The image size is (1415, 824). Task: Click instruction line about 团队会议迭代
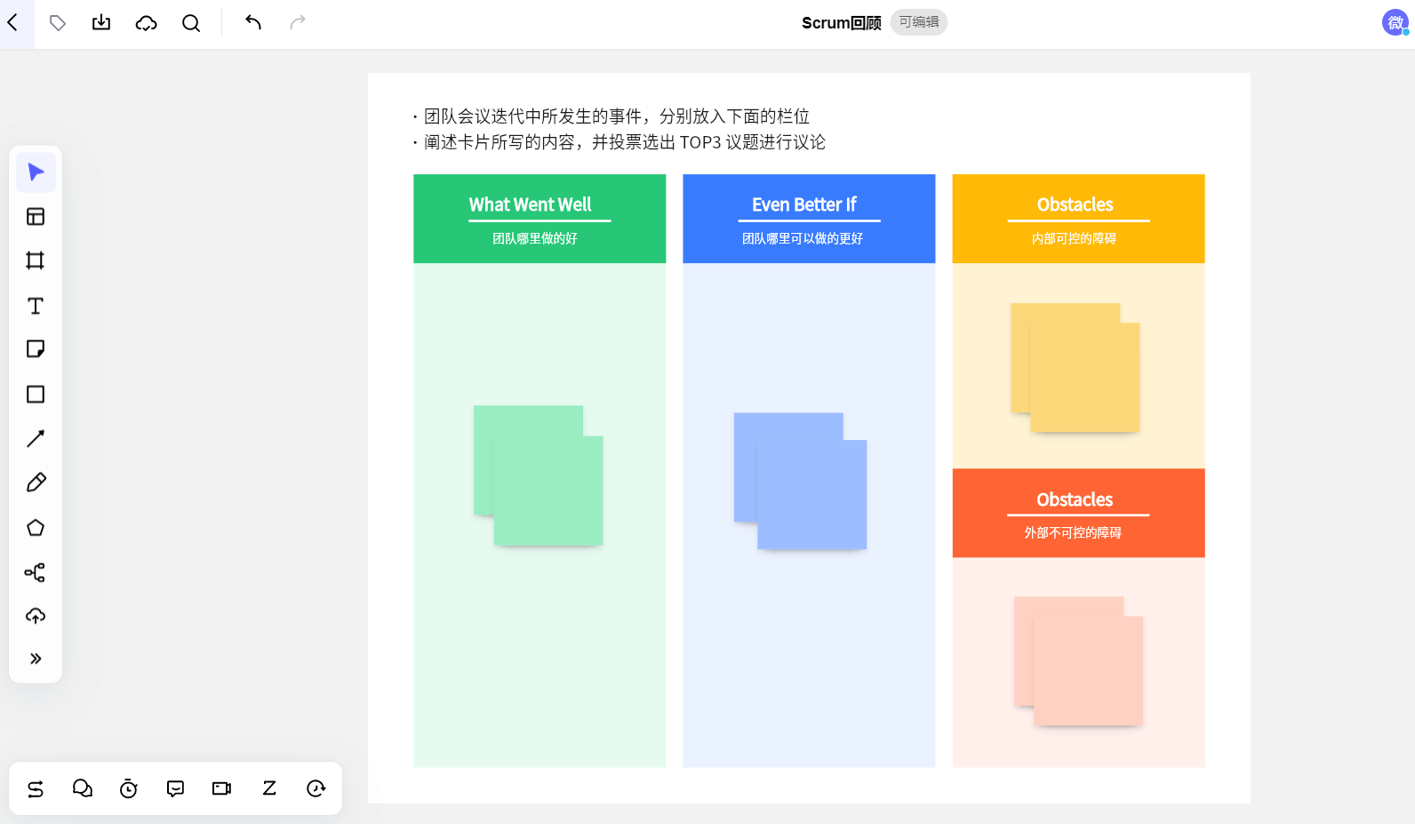click(x=612, y=116)
